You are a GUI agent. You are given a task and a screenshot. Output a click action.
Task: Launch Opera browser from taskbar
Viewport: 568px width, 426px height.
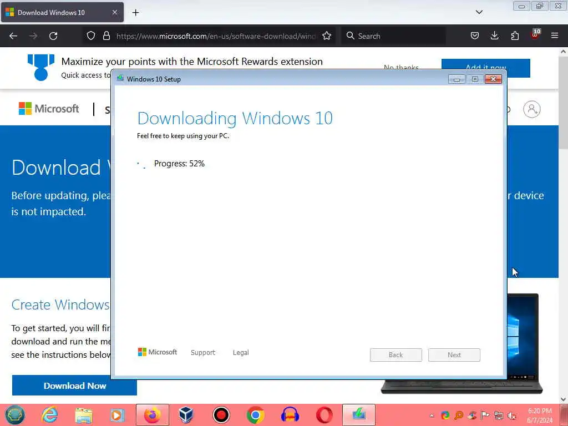pos(324,415)
